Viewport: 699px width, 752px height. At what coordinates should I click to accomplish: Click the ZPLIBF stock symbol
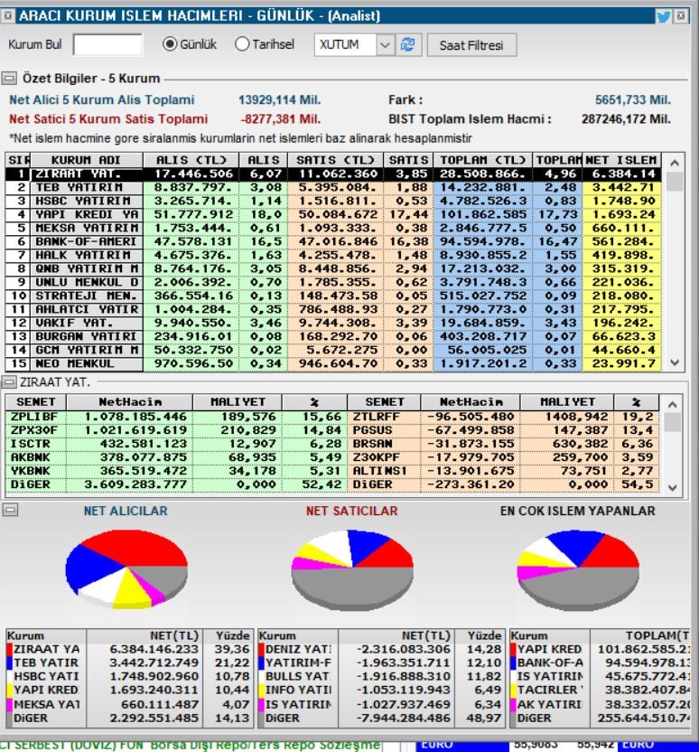pyautogui.click(x=34, y=417)
